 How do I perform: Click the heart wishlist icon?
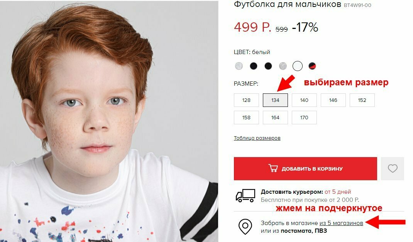pyautogui.click(x=392, y=169)
